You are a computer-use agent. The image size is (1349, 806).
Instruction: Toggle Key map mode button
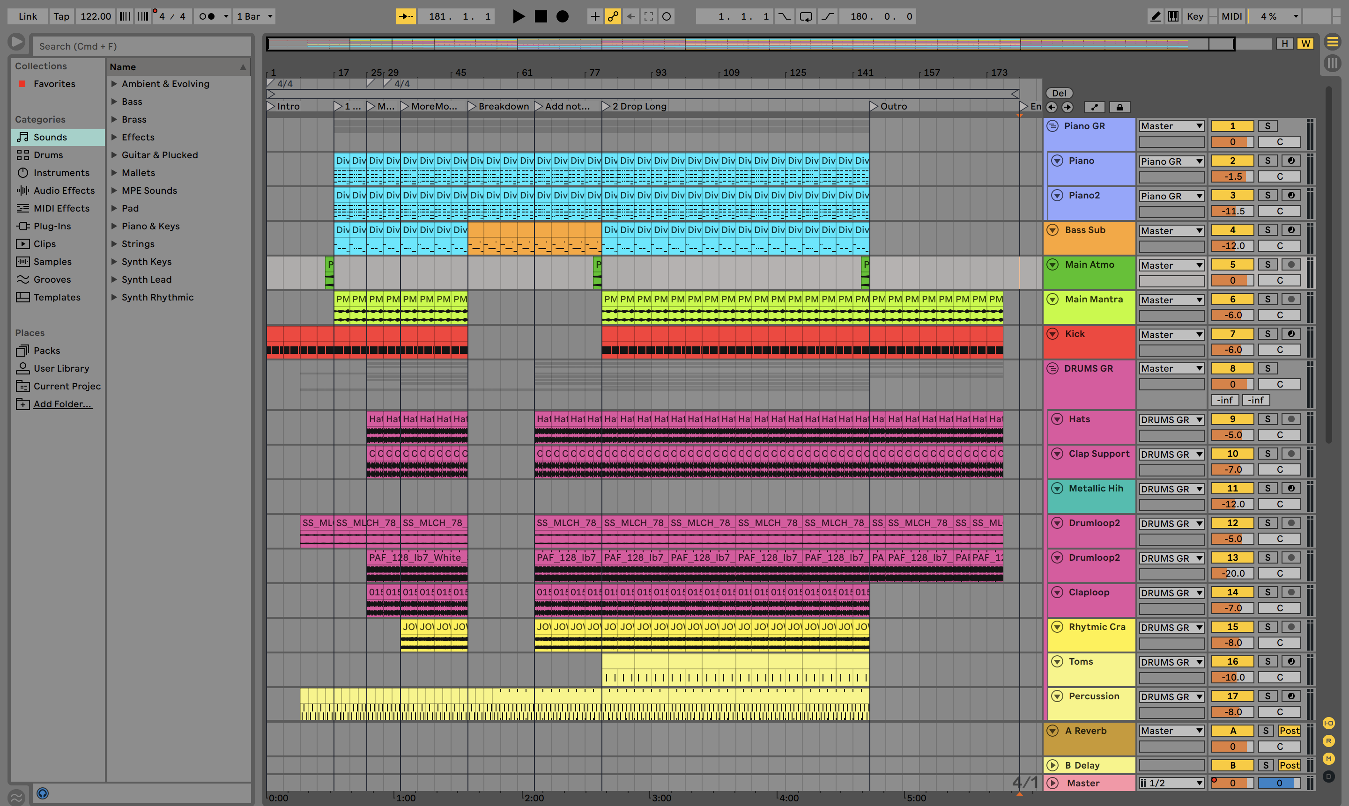(1194, 16)
